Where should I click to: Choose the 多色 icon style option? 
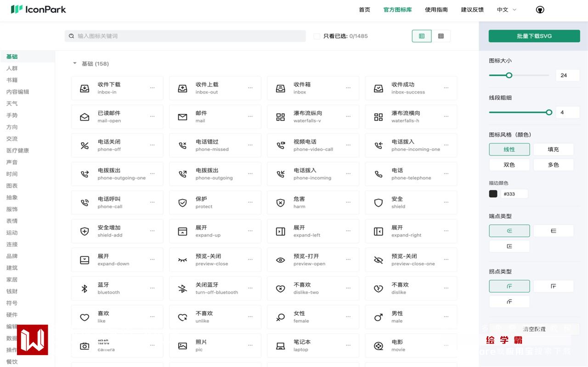point(553,165)
